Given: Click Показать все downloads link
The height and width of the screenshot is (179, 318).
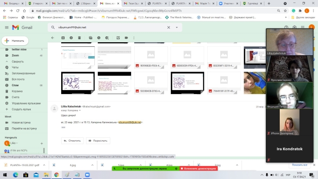Looking at the screenshot, I should (x=300, y=165).
